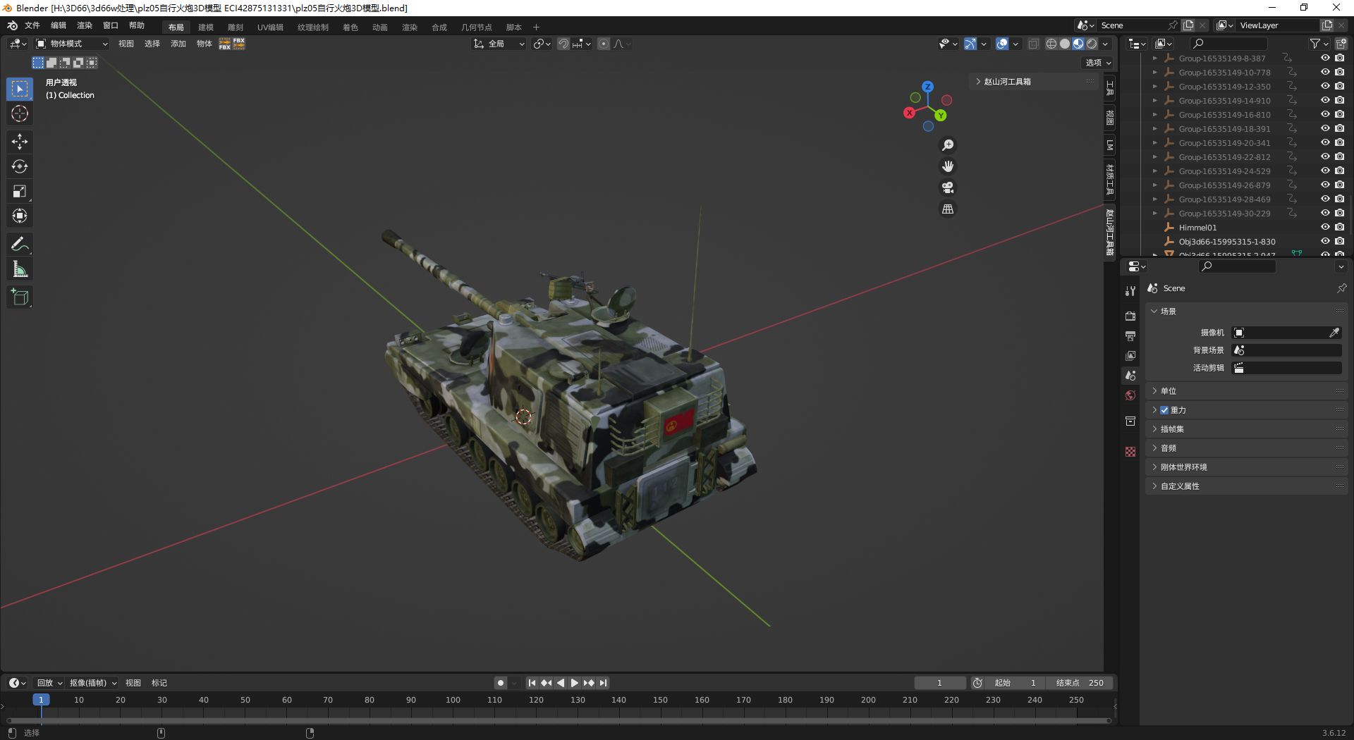Click the viewport pan hand icon
1354x740 pixels.
pyautogui.click(x=948, y=166)
